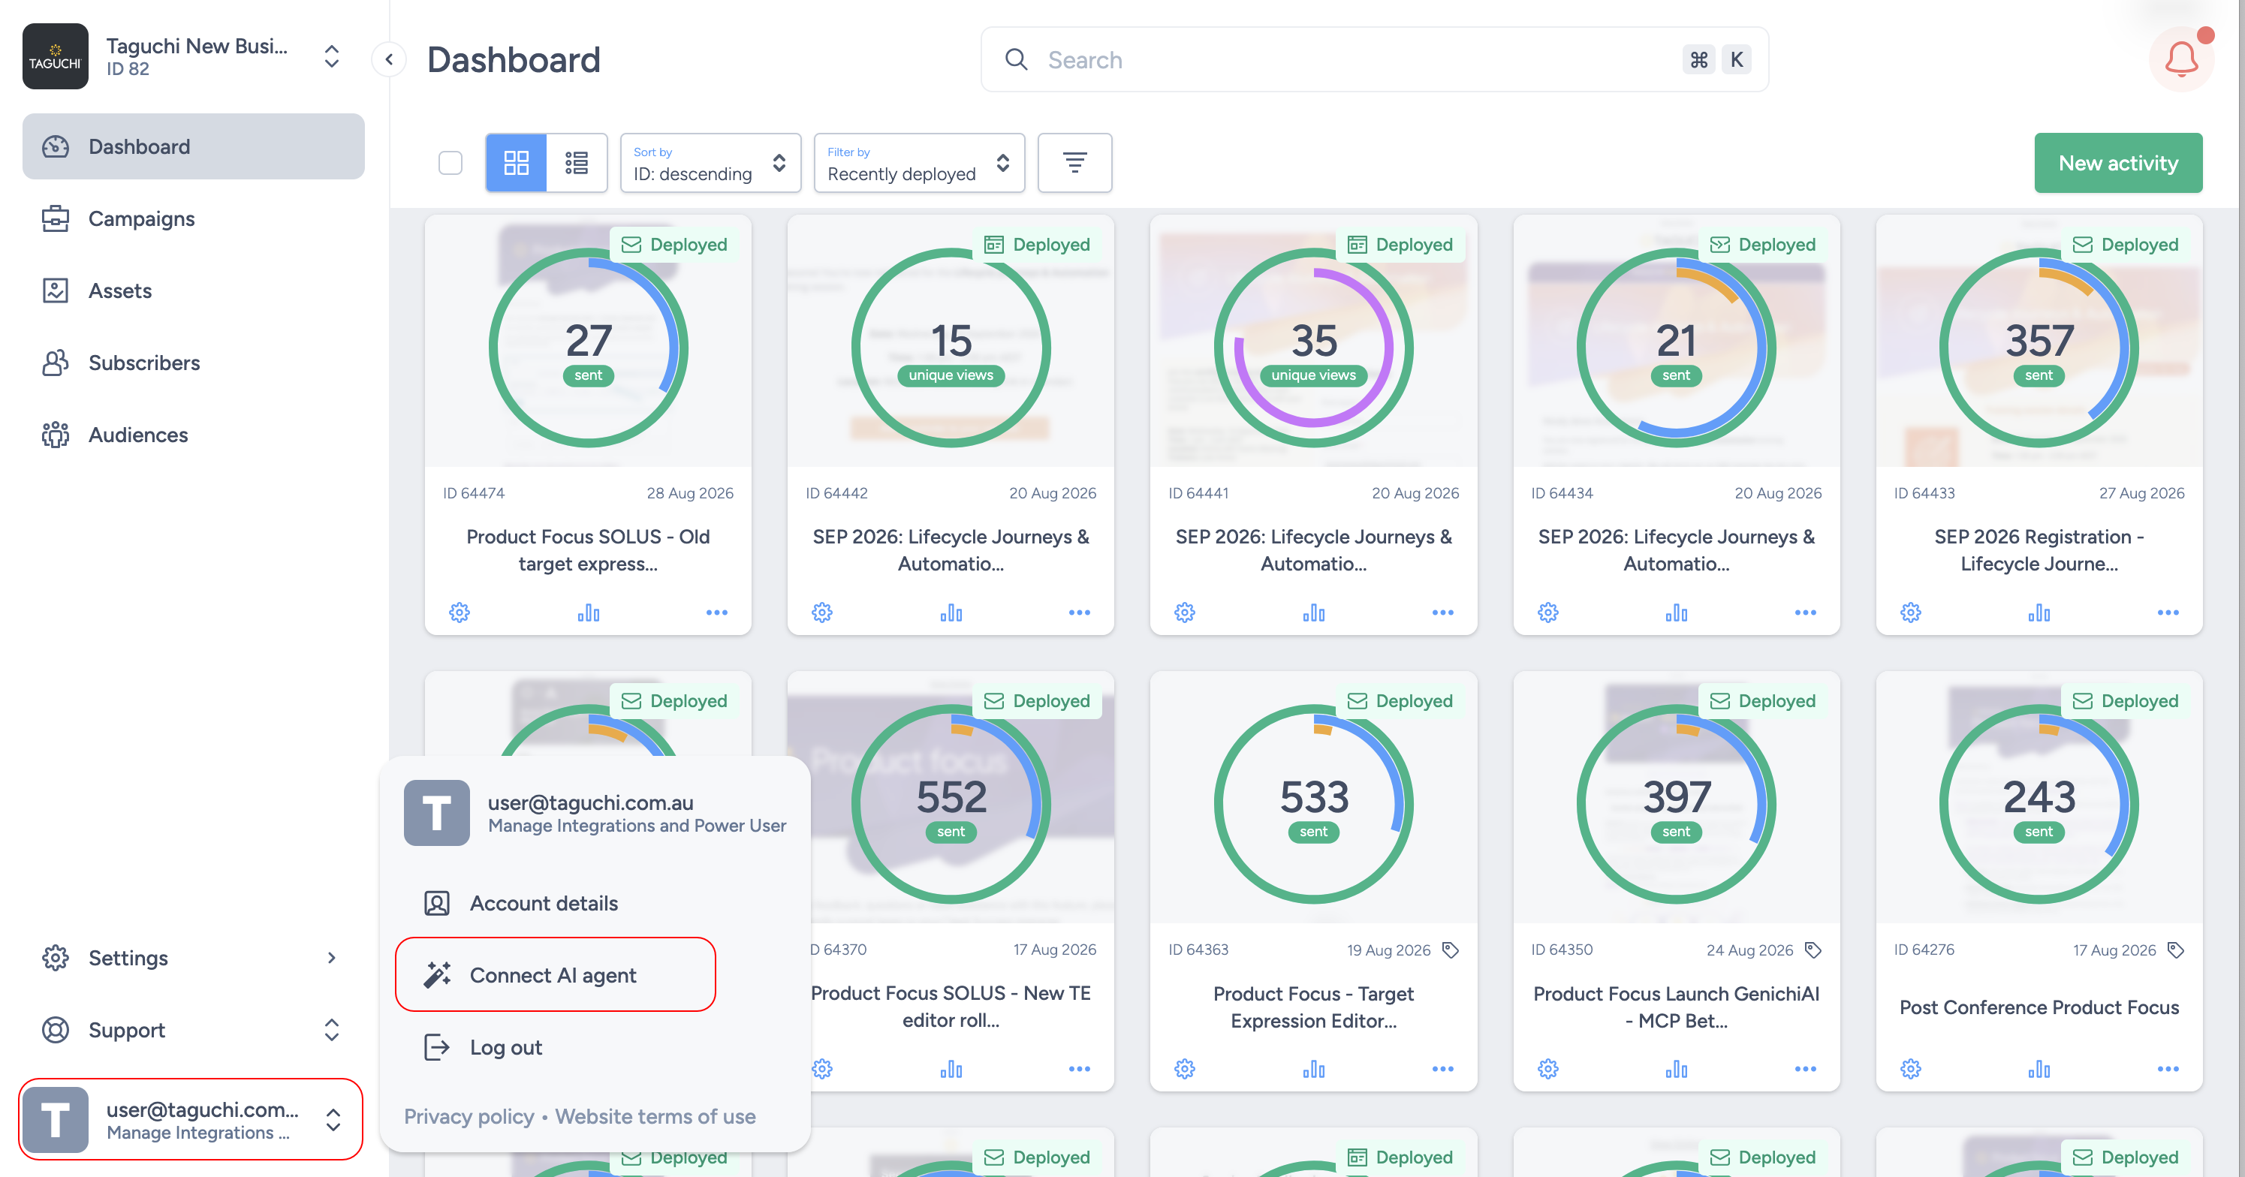Screen dimensions: 2245x1177
Task: View stats chart for activity ID 64434
Action: [1676, 613]
